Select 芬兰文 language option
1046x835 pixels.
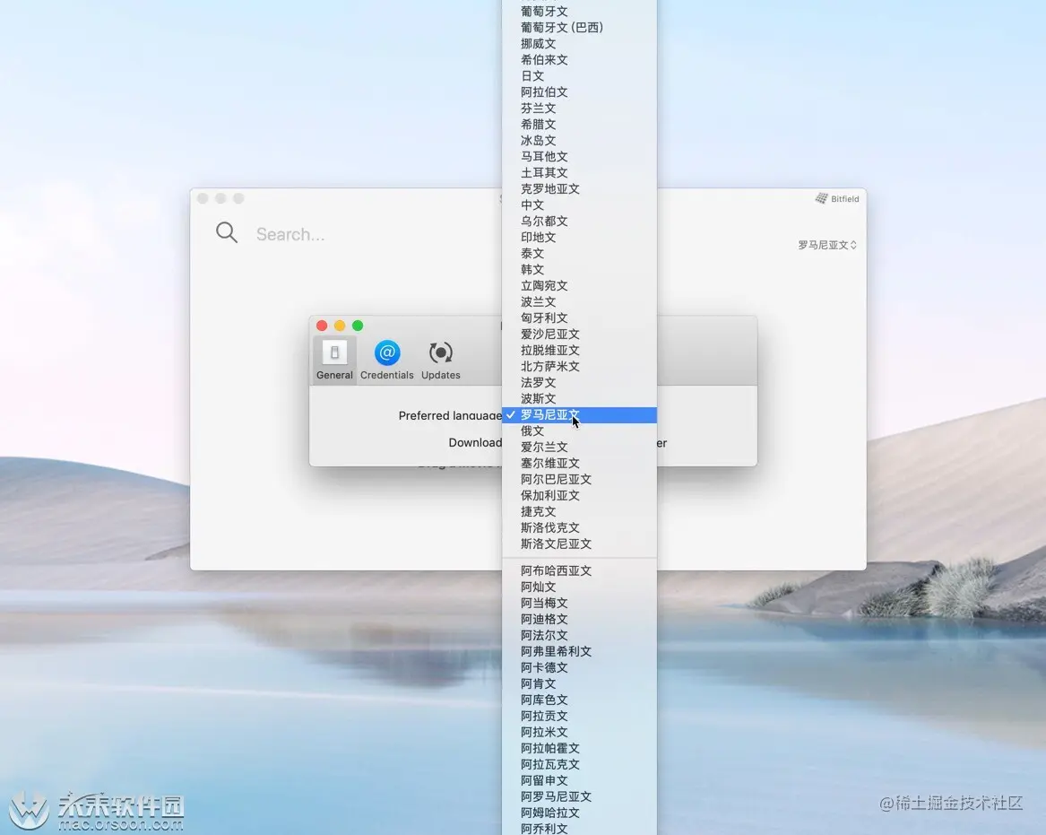pos(579,109)
